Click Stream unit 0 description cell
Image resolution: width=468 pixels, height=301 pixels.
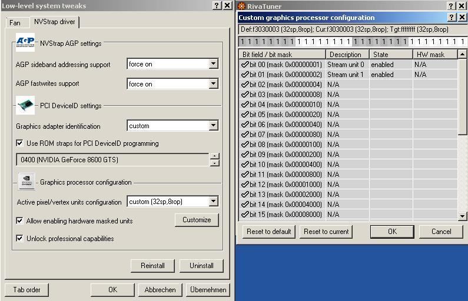(x=347, y=64)
